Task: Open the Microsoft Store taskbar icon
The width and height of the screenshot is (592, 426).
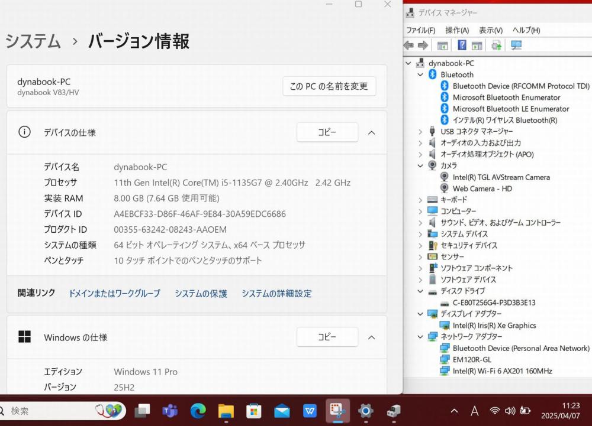Action: tap(253, 411)
